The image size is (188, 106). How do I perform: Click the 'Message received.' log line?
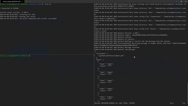click(x=117, y=47)
